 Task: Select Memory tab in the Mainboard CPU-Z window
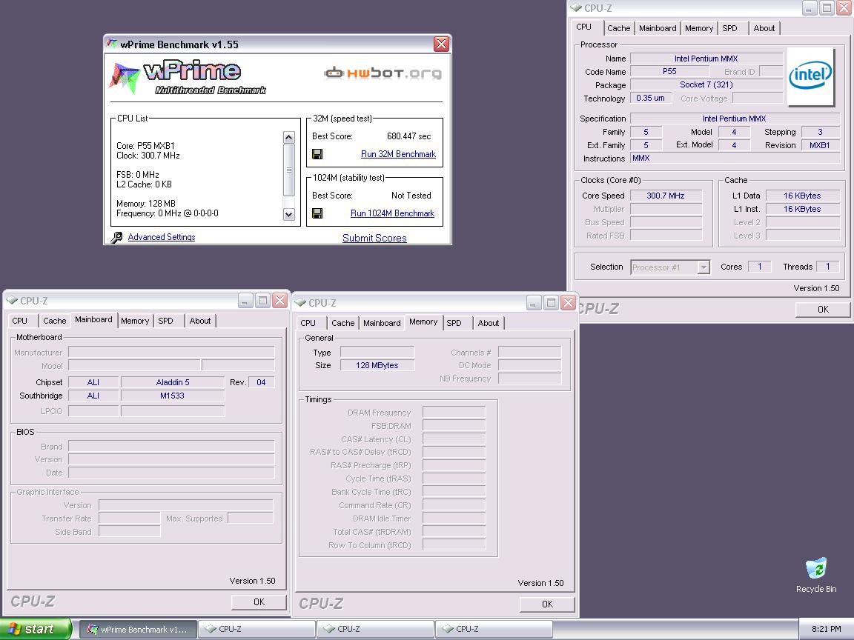(x=134, y=321)
